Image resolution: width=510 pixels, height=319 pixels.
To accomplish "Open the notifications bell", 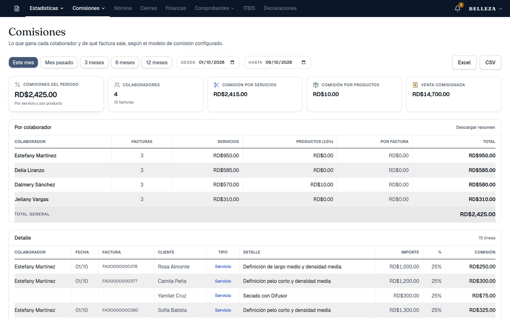I will 458,9.
